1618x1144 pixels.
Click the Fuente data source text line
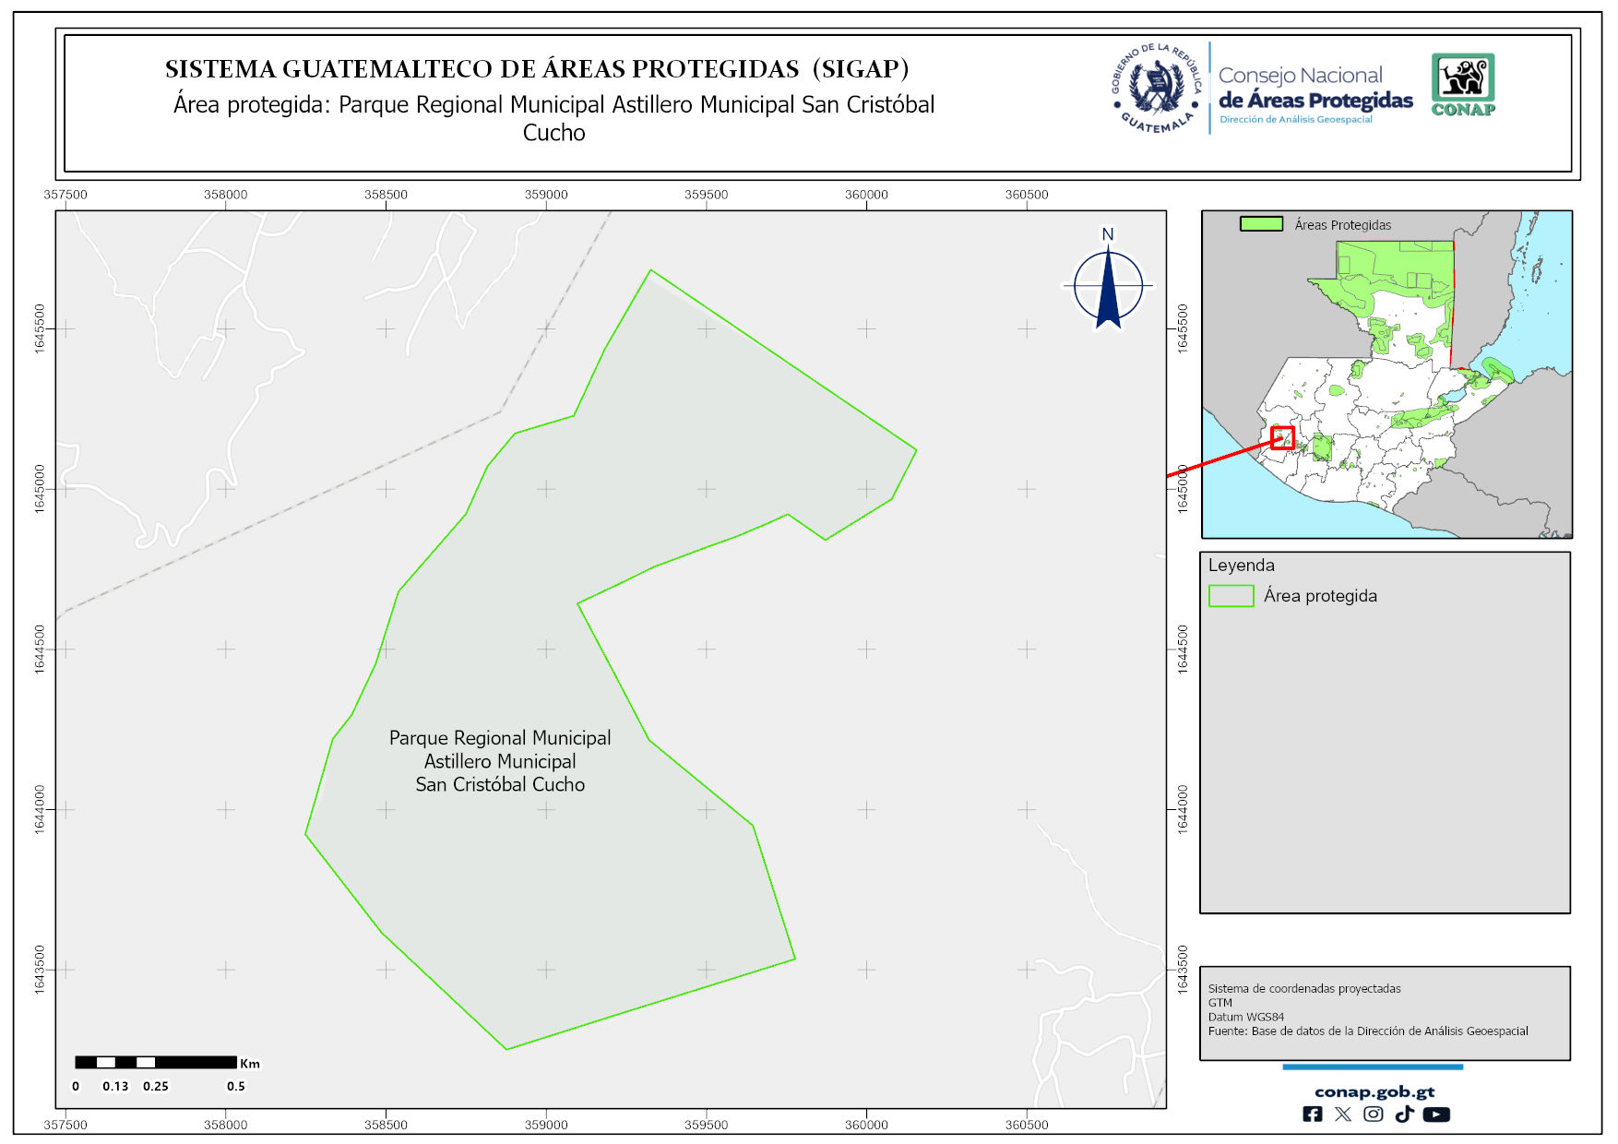[1367, 1031]
